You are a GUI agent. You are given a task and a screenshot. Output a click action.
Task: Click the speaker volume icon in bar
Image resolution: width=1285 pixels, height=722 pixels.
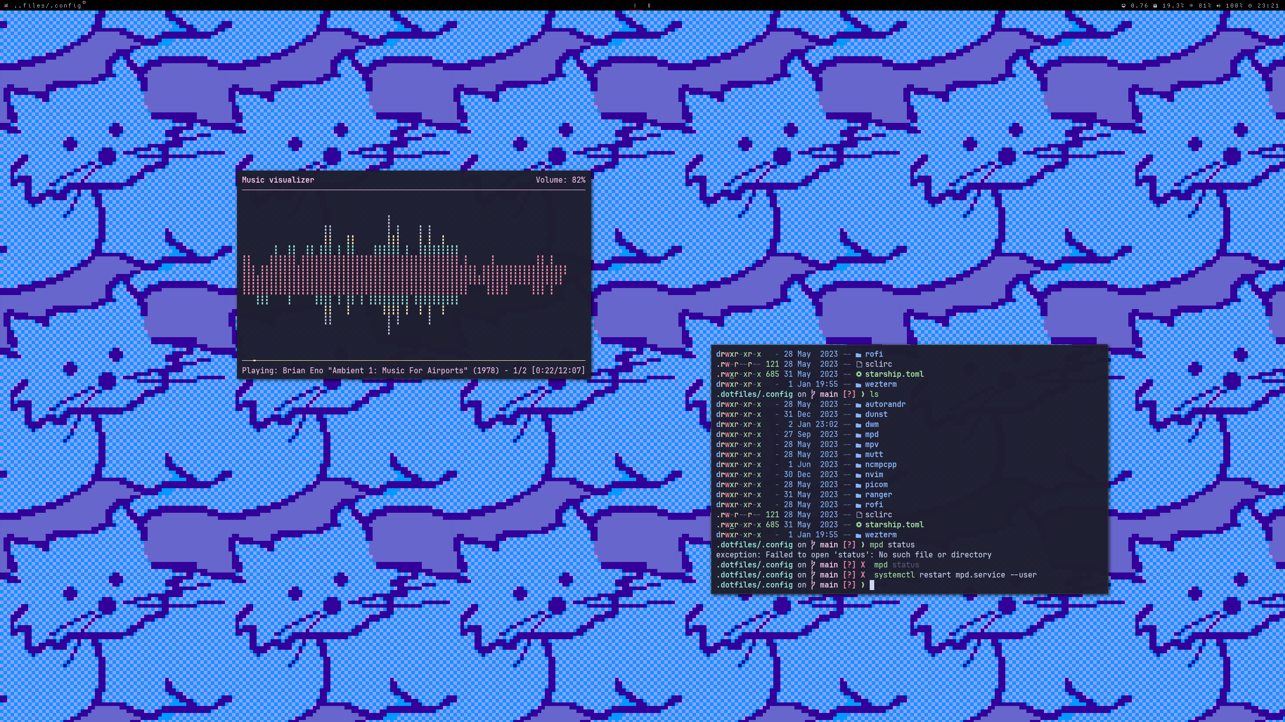click(x=1218, y=6)
